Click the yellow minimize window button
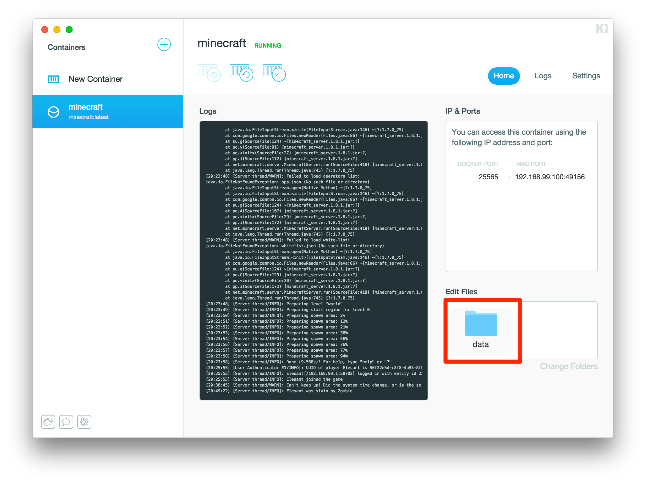 tap(57, 30)
